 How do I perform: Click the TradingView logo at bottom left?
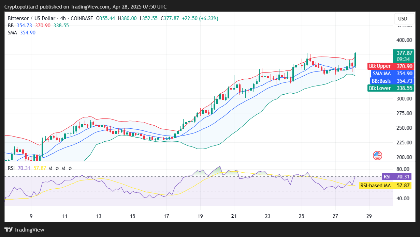click(24, 230)
